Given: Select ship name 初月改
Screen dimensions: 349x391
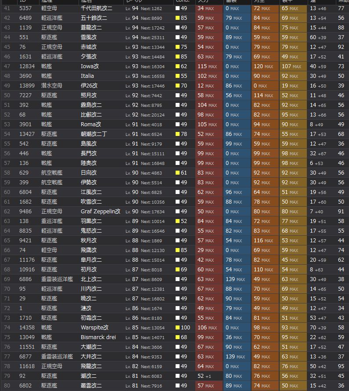Looking at the screenshot, I should point(89,270).
